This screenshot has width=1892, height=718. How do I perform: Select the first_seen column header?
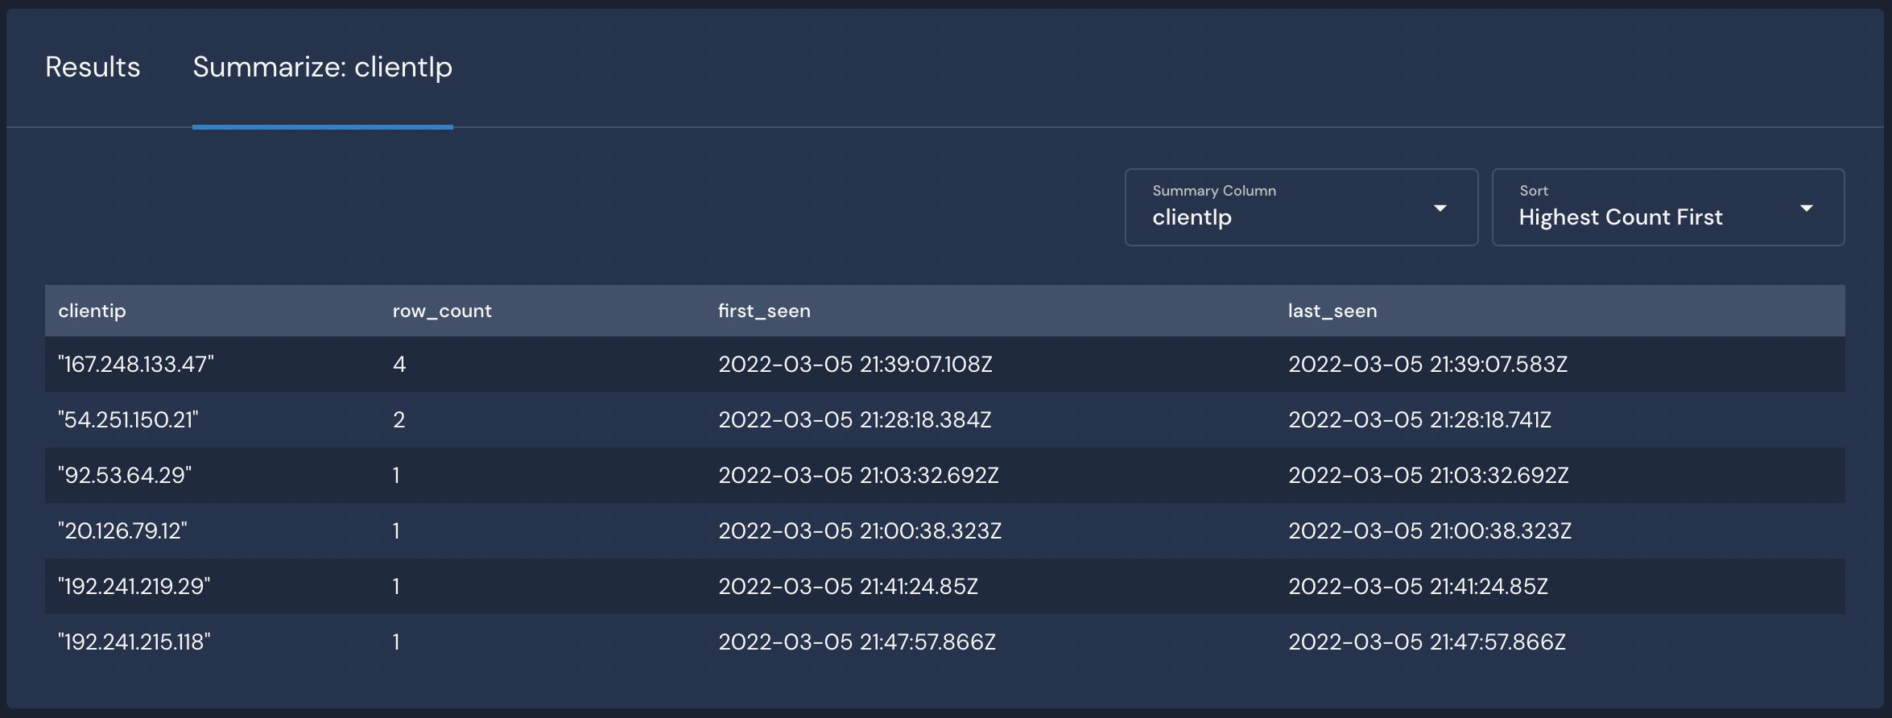click(764, 310)
